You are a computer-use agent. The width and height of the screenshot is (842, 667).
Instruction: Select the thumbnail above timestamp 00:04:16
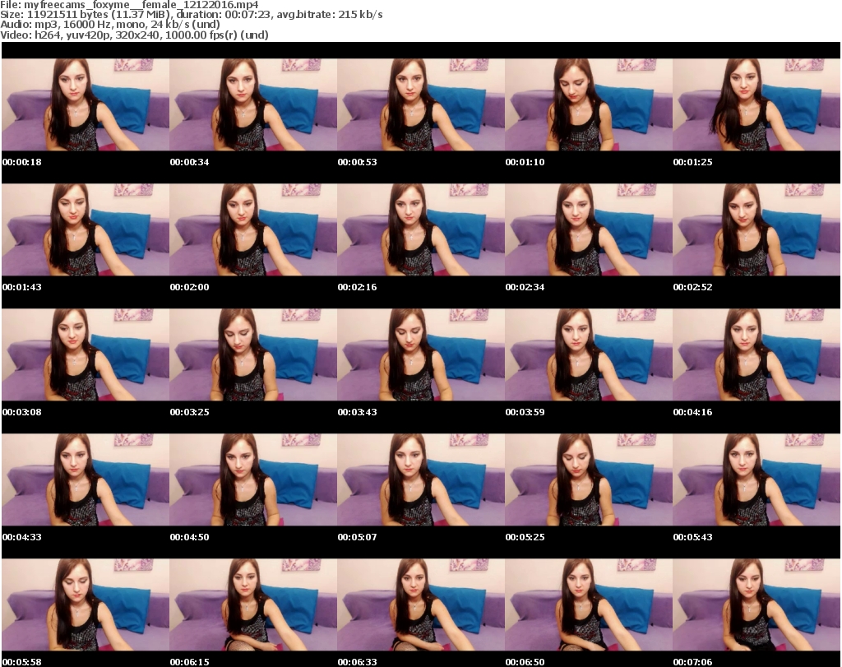756,354
